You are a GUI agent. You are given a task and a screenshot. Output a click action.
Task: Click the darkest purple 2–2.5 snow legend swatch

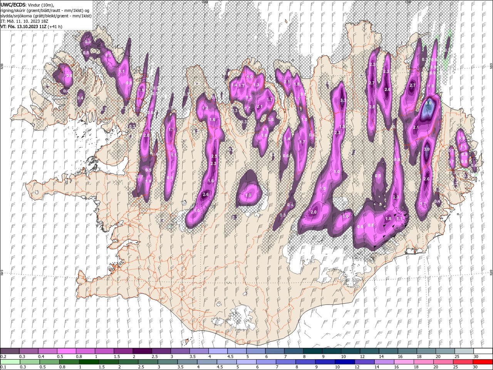[142, 351]
